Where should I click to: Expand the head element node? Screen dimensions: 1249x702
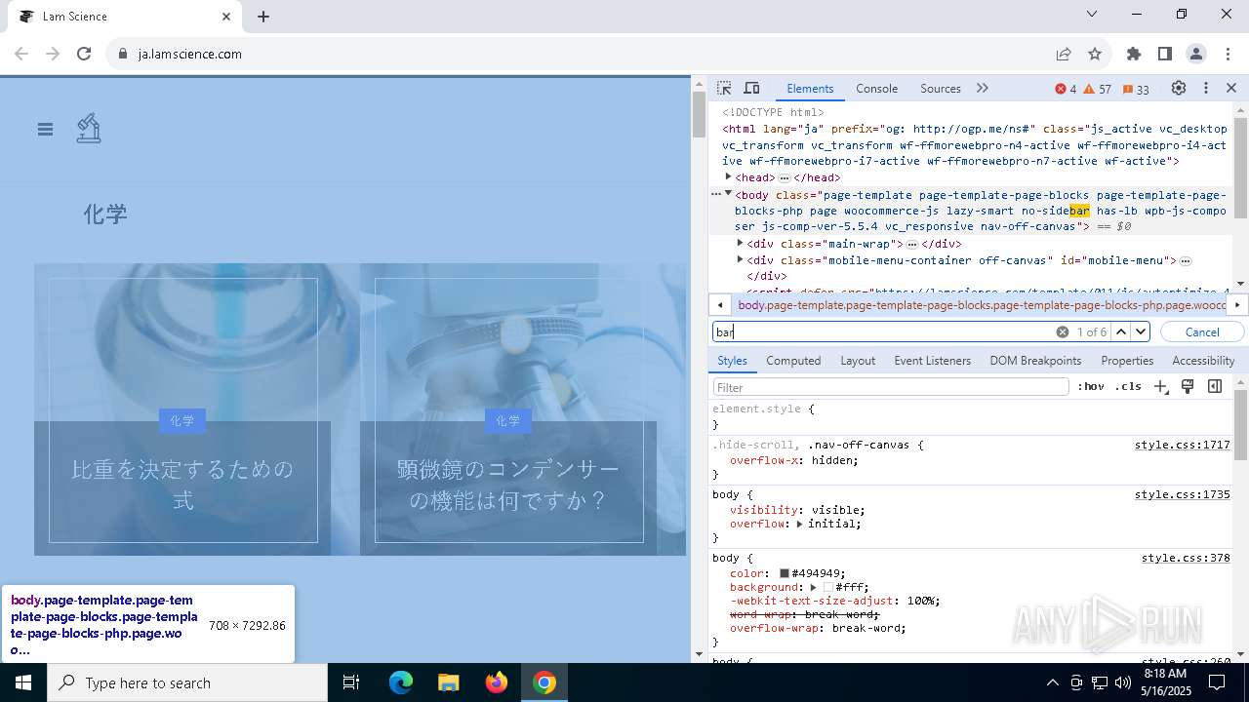(x=728, y=176)
